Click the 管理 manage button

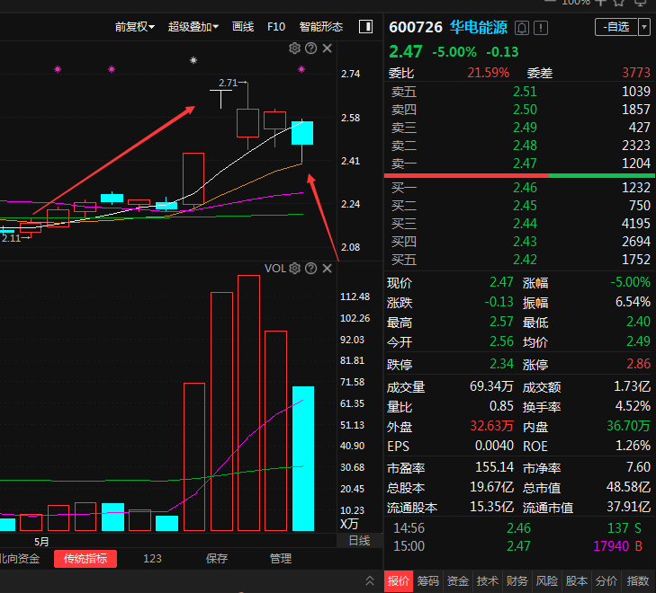point(280,558)
